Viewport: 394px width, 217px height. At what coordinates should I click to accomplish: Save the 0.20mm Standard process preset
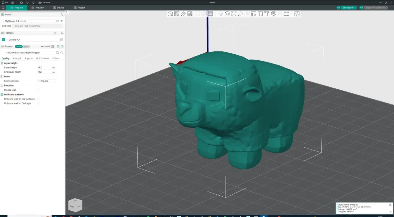57,52
